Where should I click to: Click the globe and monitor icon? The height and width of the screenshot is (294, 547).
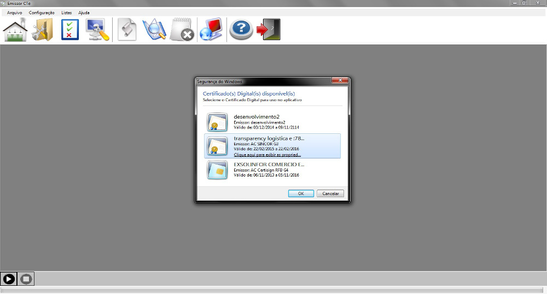click(211, 30)
